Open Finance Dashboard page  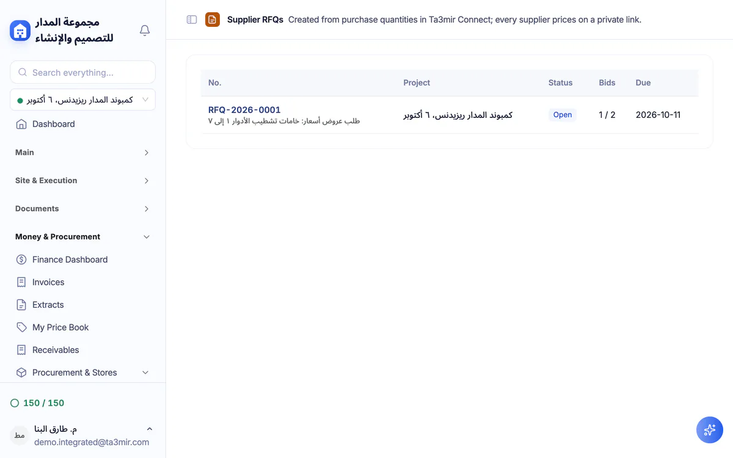(x=70, y=260)
